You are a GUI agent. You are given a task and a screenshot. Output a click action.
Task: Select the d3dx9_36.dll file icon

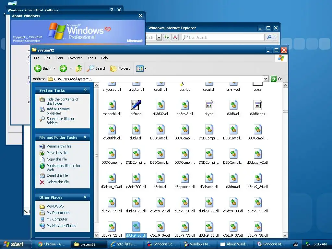point(209,227)
